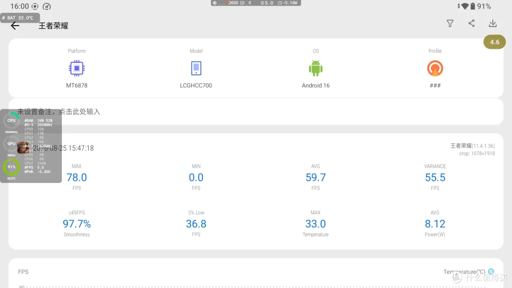
Task: Click the FPS chart title
Action: coord(23,272)
